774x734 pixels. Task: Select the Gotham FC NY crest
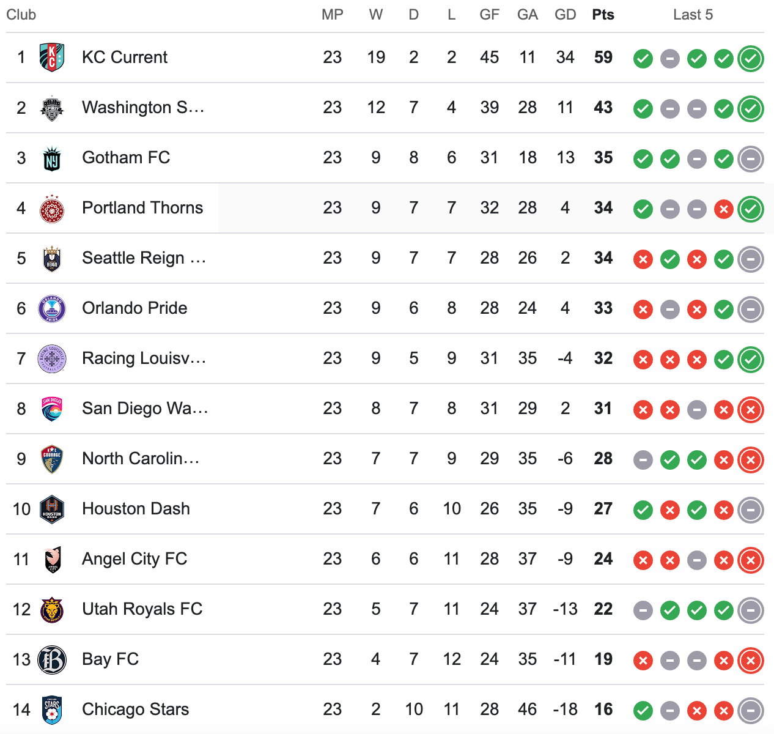pyautogui.click(x=52, y=158)
